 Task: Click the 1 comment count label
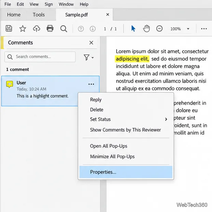click(17, 70)
